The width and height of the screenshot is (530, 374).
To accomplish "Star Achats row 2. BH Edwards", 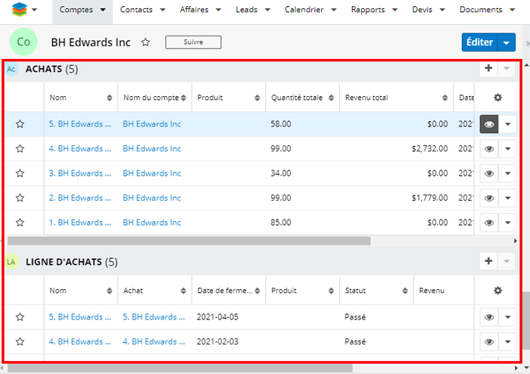I will pyautogui.click(x=20, y=198).
